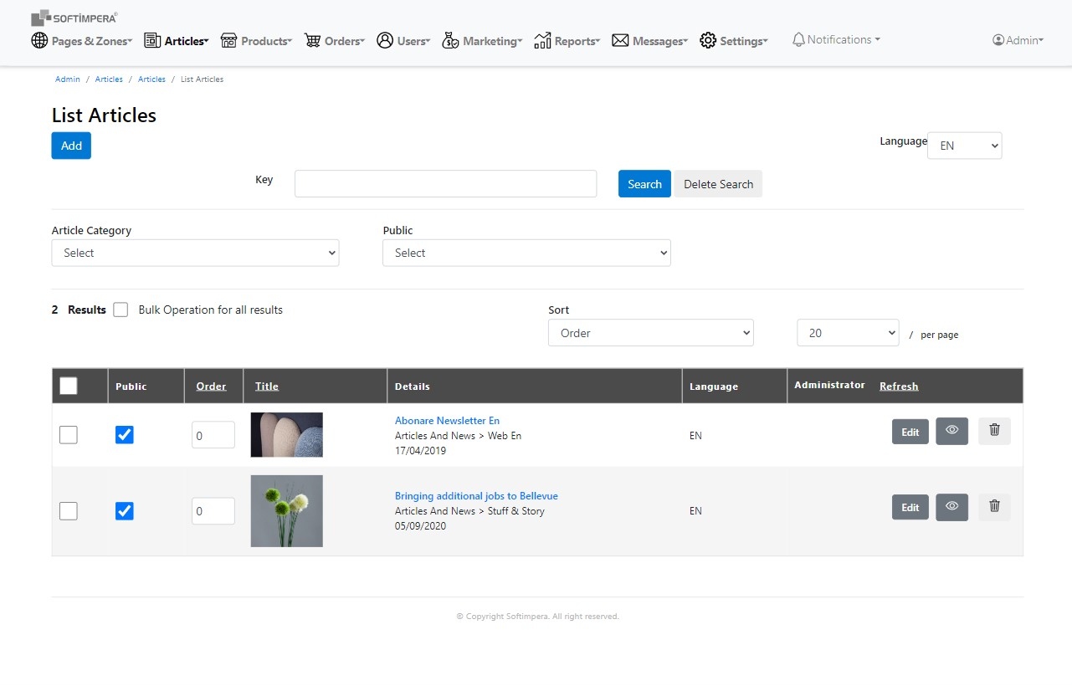Screen dimensions: 1072x686
Task: Click the user avatar icon beside Admin
Action: point(998,40)
